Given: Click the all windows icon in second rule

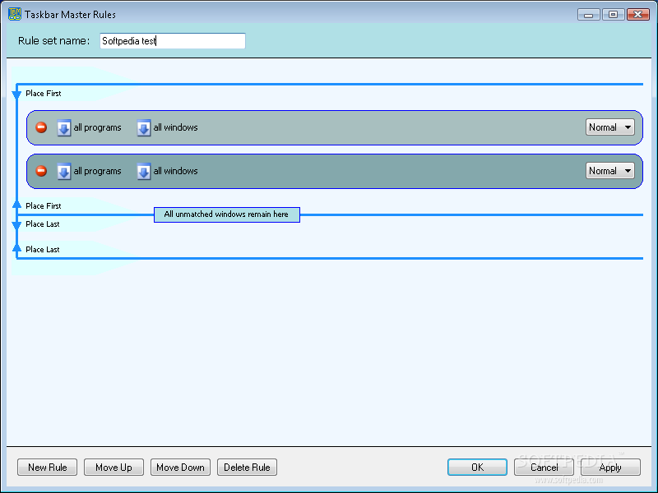Looking at the screenshot, I should 143,172.
